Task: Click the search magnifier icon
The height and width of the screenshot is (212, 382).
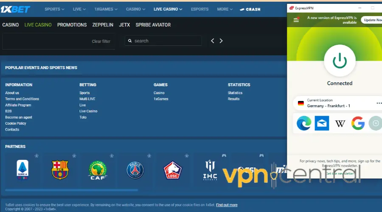Action: pyautogui.click(x=130, y=41)
